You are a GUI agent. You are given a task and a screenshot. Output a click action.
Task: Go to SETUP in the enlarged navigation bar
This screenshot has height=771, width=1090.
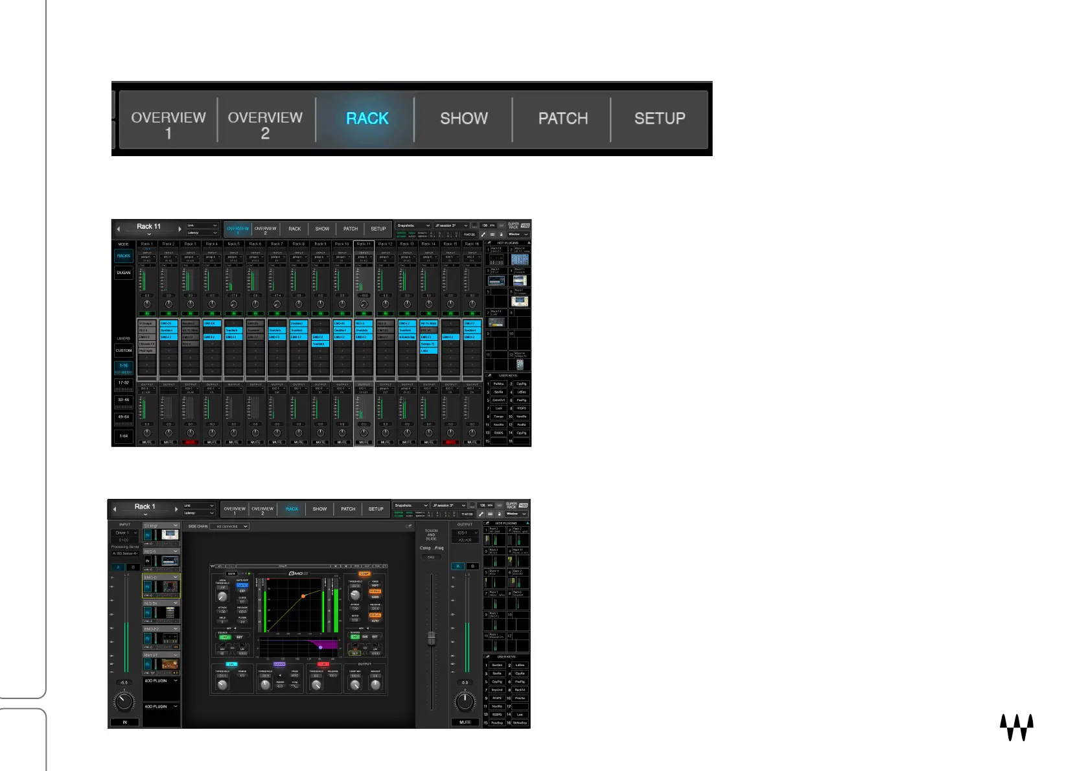(x=659, y=119)
